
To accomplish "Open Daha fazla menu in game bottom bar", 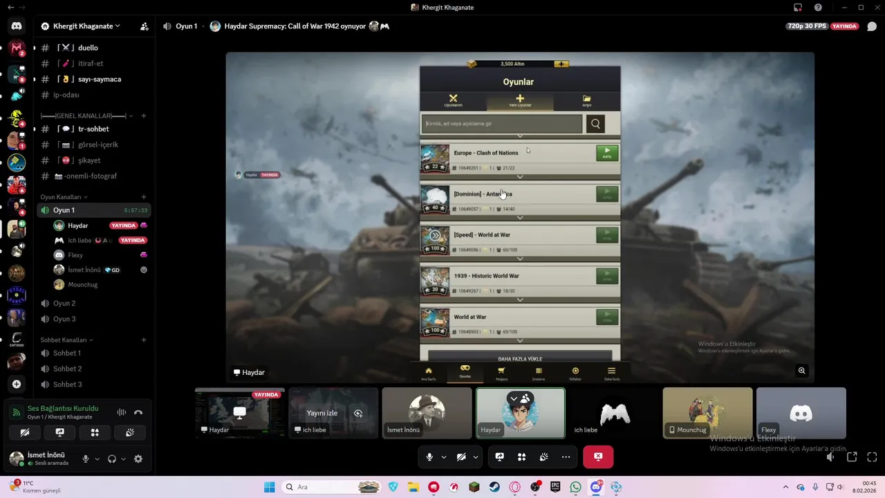I will click(x=611, y=373).
